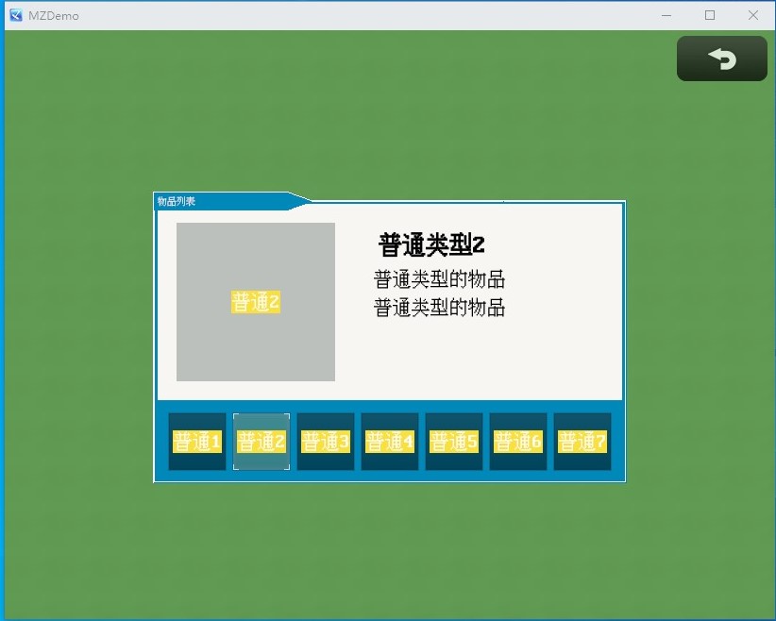The height and width of the screenshot is (621, 776).
Task: Click the item title 普通类型2
Action: click(x=431, y=245)
